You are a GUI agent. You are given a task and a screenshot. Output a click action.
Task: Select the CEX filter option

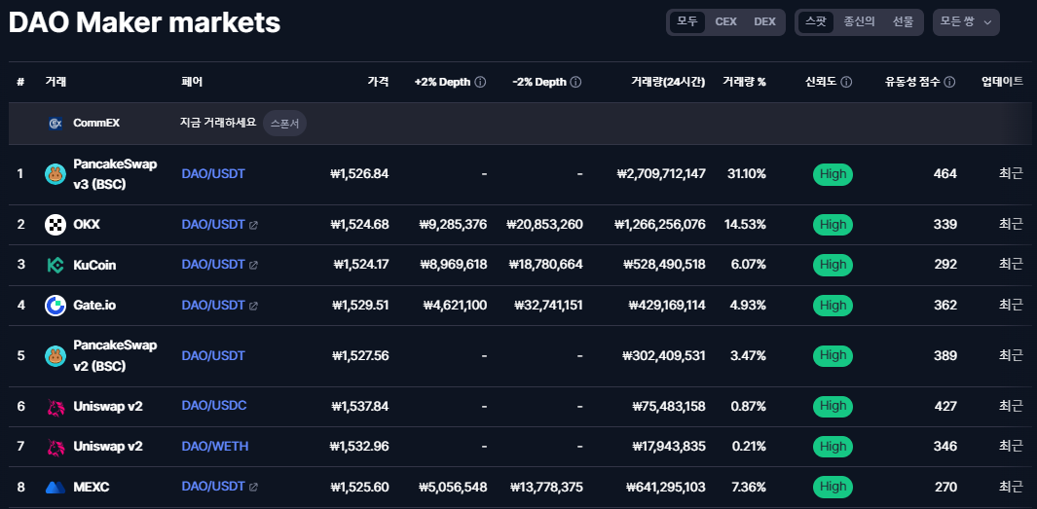click(725, 21)
